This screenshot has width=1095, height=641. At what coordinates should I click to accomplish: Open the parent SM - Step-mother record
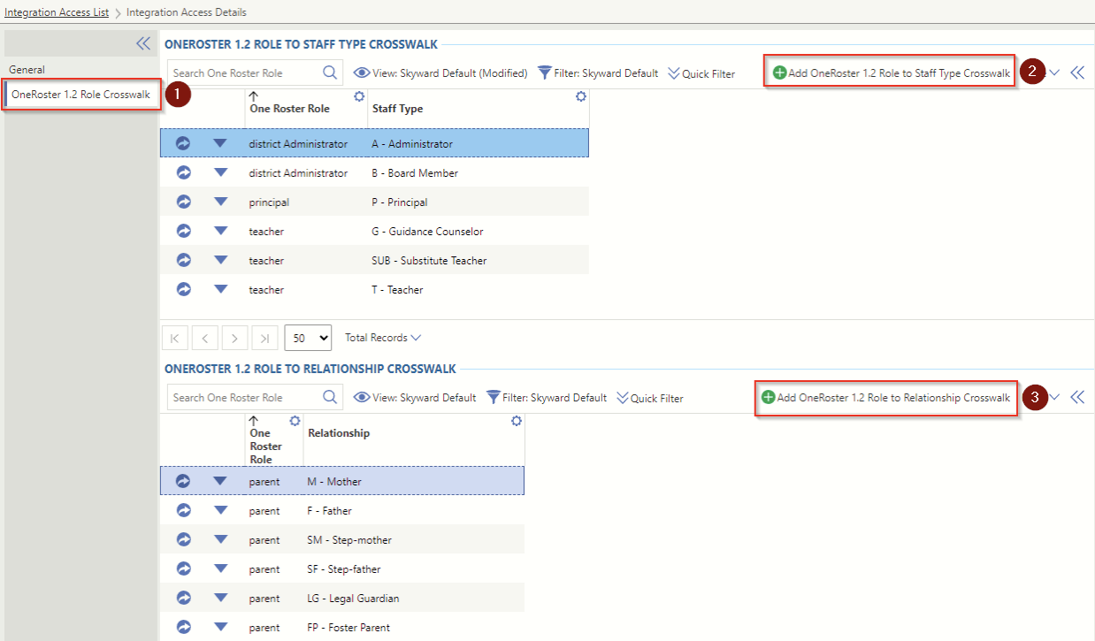(183, 539)
